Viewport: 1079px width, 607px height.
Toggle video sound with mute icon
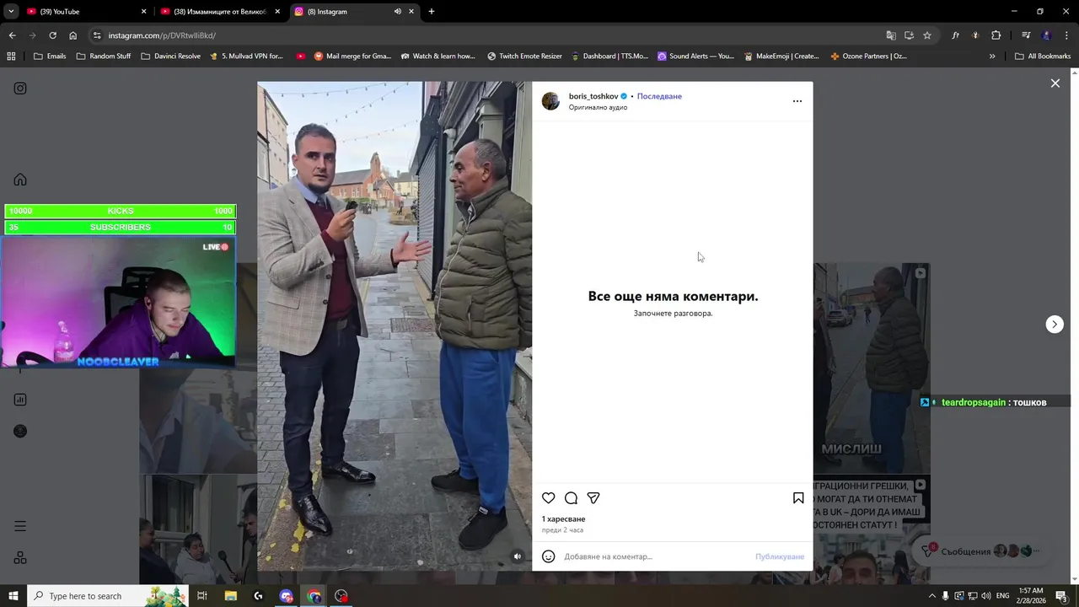point(518,556)
